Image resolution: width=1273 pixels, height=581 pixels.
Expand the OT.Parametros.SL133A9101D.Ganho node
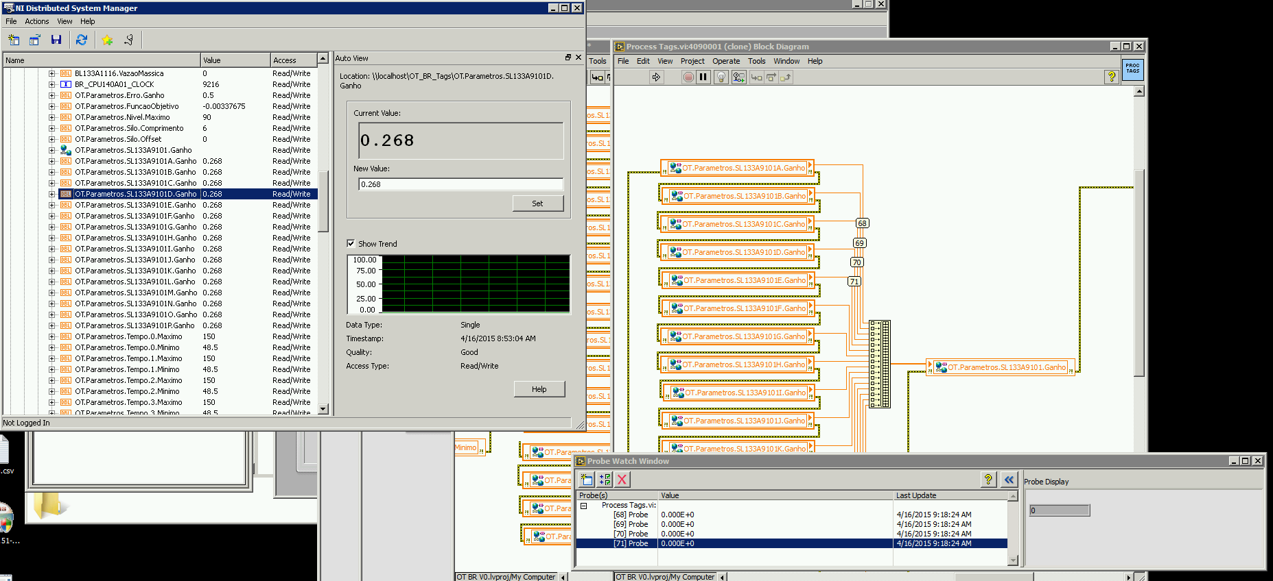pyautogui.click(x=51, y=194)
